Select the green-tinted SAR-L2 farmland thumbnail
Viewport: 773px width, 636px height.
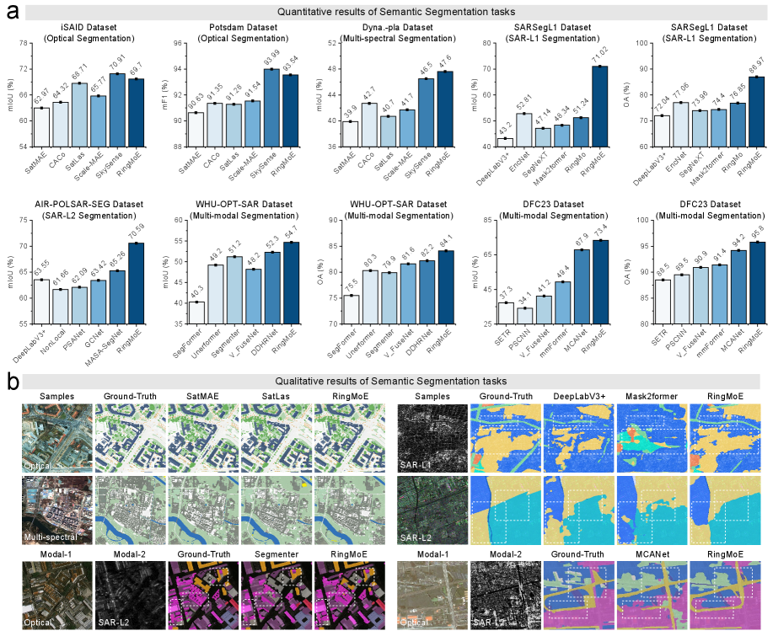pyautogui.click(x=432, y=510)
